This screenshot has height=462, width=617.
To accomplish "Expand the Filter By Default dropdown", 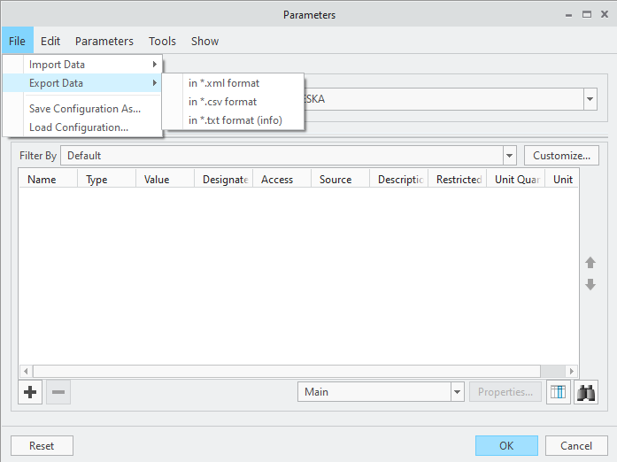I will click(x=509, y=156).
